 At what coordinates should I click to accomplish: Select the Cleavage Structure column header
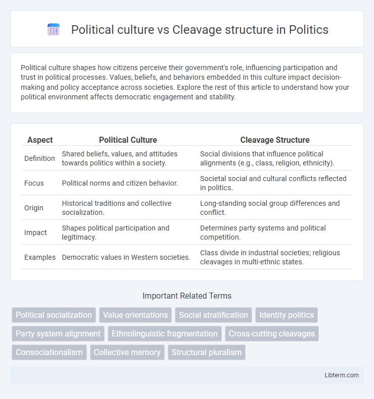coord(275,140)
